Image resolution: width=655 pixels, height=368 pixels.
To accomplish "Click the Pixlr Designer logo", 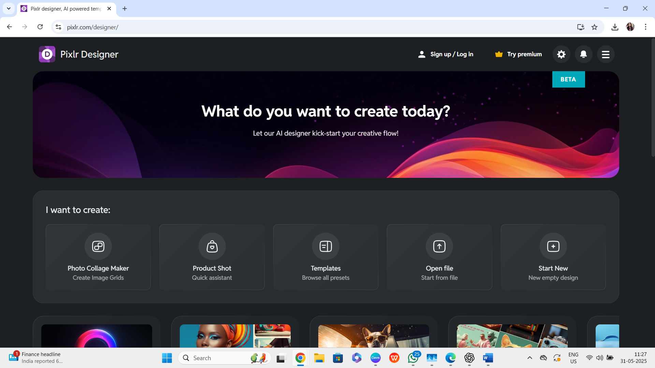I will tap(47, 54).
